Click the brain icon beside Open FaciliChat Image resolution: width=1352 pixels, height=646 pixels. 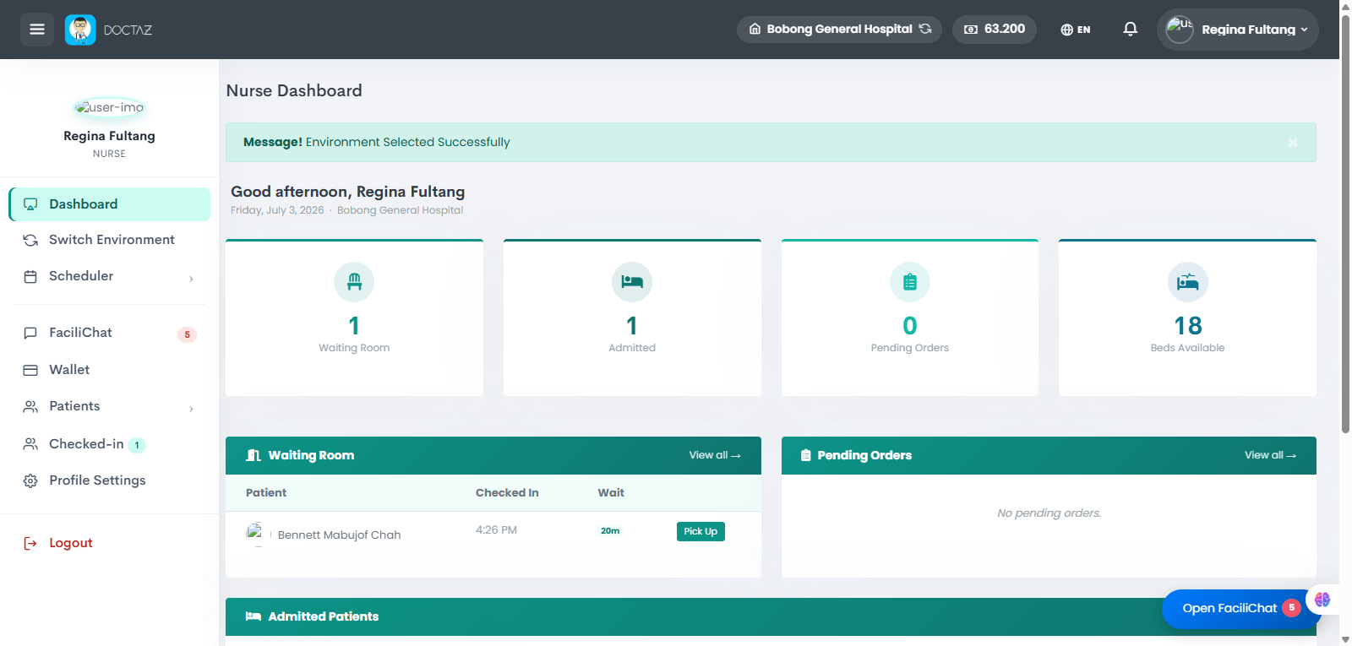click(x=1322, y=600)
